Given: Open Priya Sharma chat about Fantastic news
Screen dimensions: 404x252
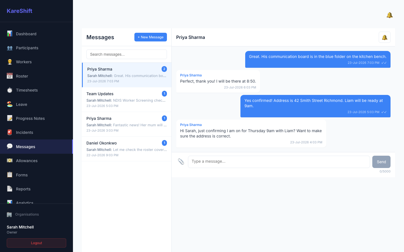Looking at the screenshot, I should [127, 124].
